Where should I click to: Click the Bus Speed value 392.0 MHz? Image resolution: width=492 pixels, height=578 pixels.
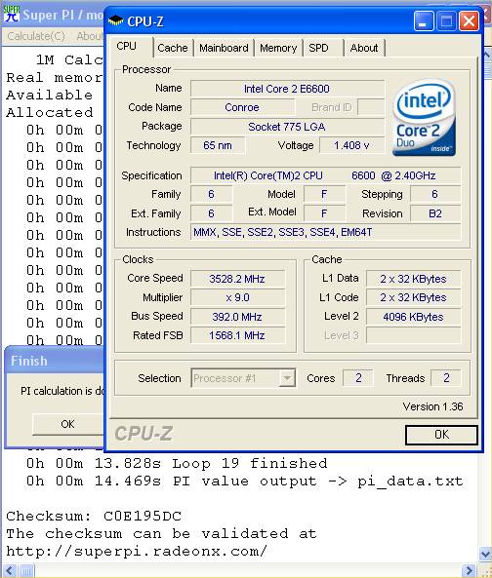click(x=237, y=317)
